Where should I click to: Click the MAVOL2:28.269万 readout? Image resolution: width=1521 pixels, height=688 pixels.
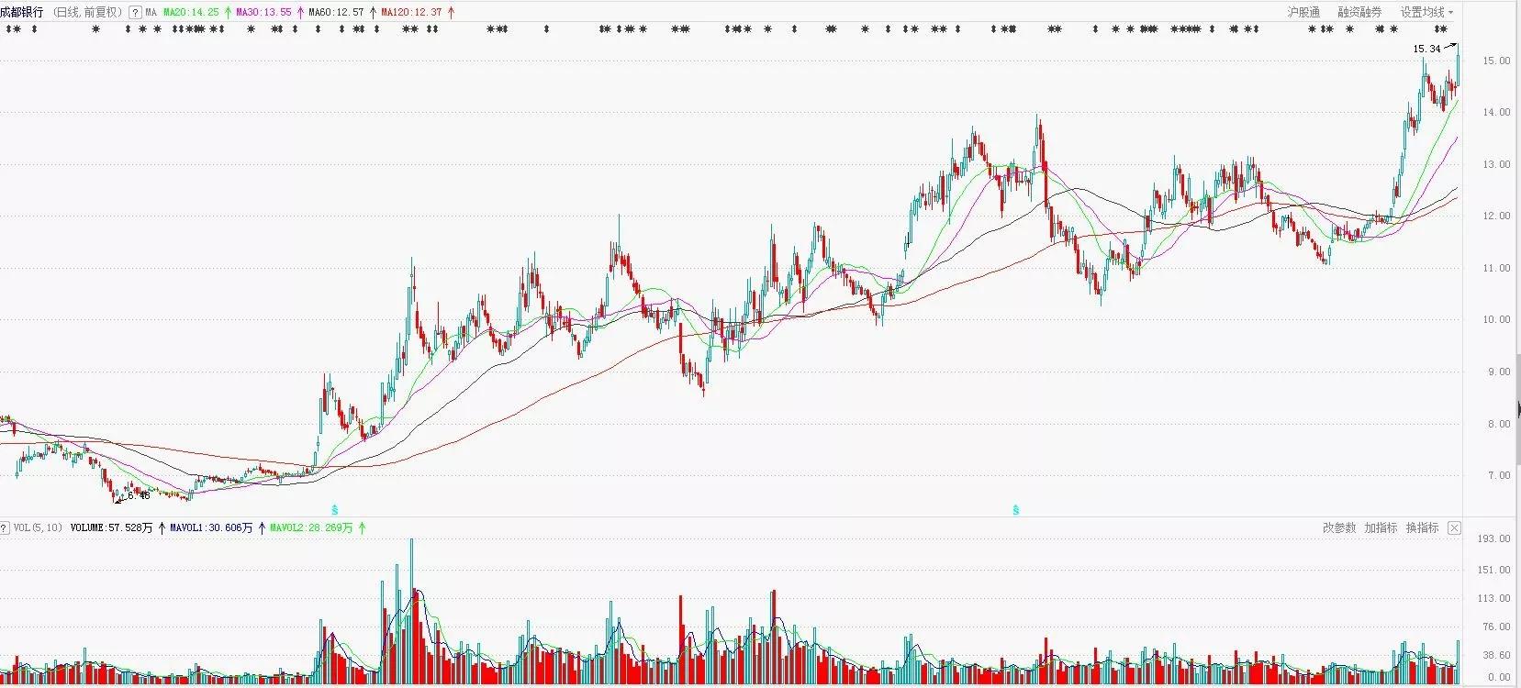pos(311,528)
